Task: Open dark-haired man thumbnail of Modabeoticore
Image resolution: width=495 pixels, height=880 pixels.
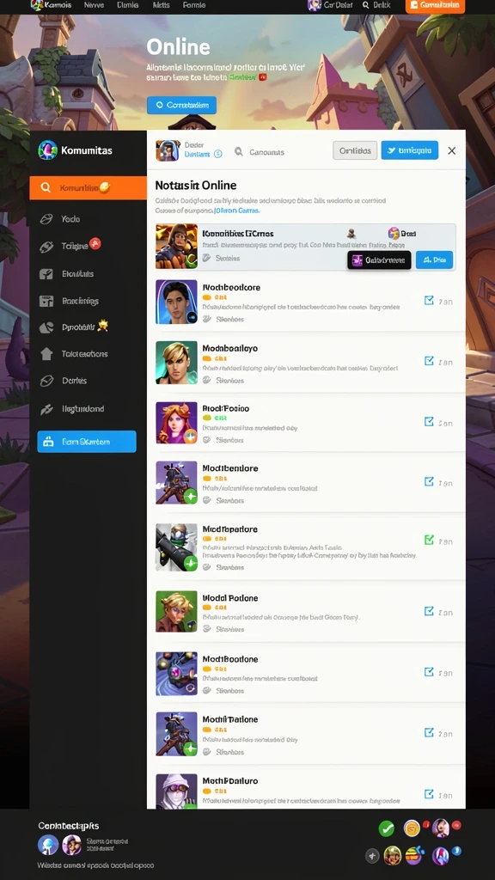Action: point(176,302)
